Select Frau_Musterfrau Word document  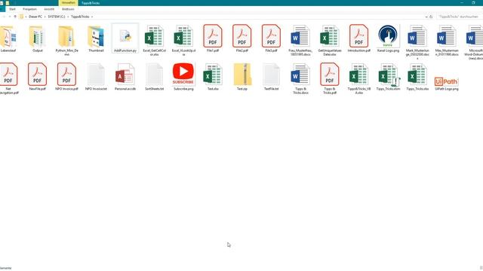click(300, 41)
